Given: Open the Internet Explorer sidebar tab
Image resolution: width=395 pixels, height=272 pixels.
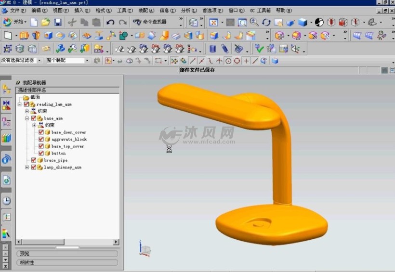Looking at the screenshot, I should point(6,159).
